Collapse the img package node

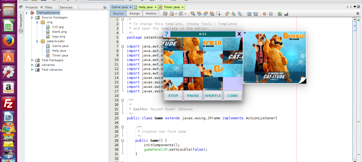coord(37,22)
